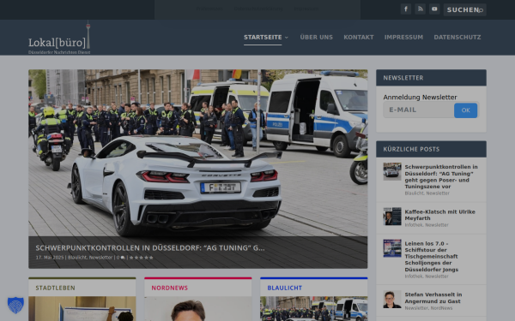
Task: Click the Lokal[büro] site logo
Action: [x=59, y=38]
